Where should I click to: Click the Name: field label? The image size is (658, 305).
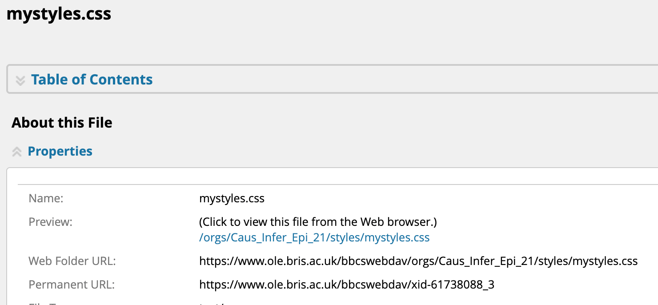(x=46, y=198)
